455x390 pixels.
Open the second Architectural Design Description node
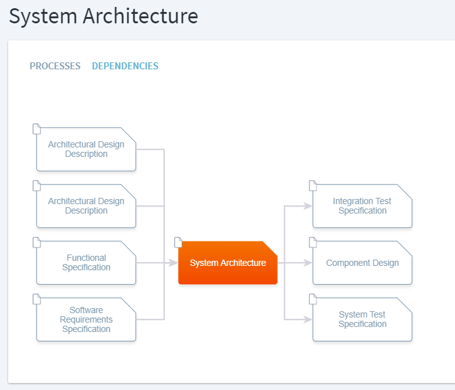coord(86,206)
